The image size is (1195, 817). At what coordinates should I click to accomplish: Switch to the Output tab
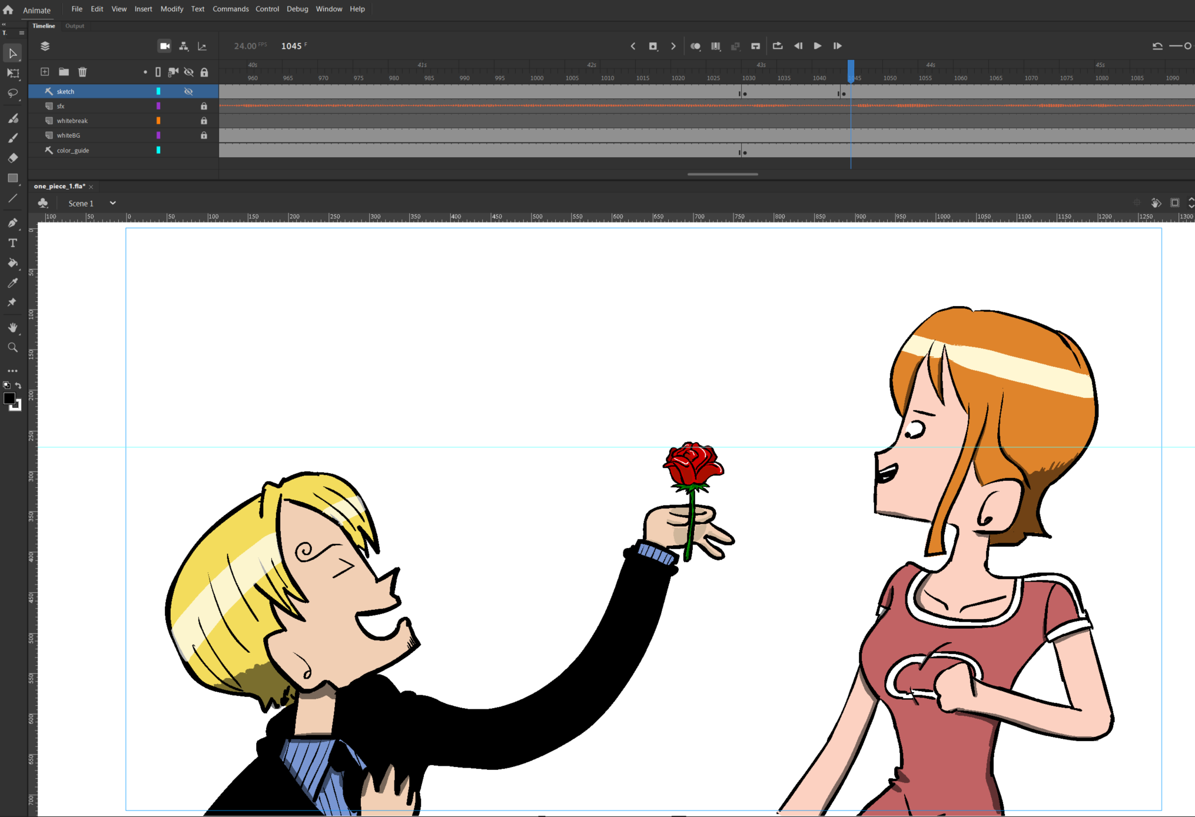point(75,26)
